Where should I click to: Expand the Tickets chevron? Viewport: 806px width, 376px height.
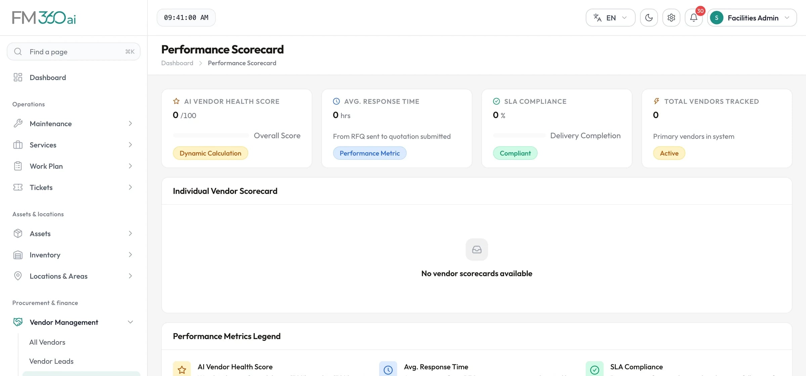tap(130, 187)
